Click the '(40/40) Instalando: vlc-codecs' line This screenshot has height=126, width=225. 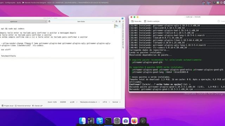pyautogui.click(x=177, y=48)
